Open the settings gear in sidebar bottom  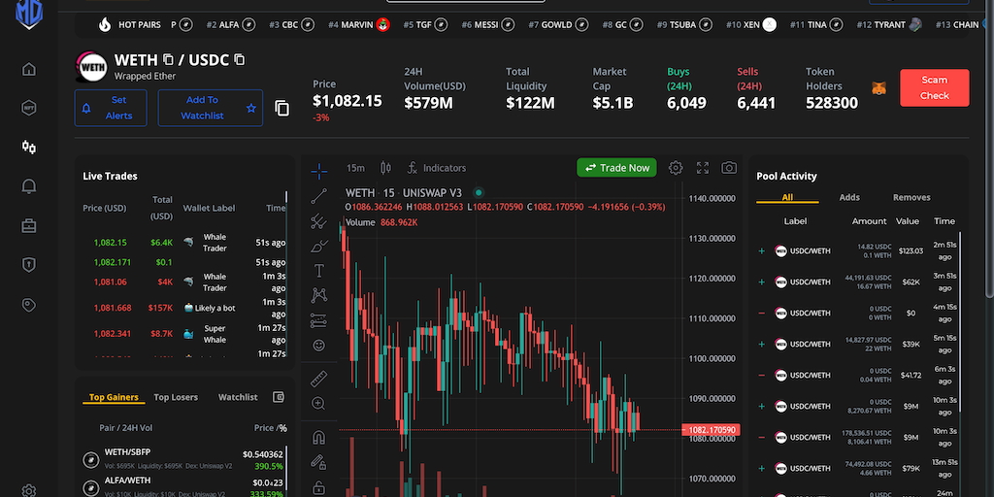28,490
